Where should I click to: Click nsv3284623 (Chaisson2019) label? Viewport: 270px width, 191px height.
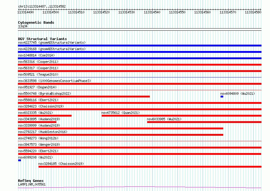(41, 106)
